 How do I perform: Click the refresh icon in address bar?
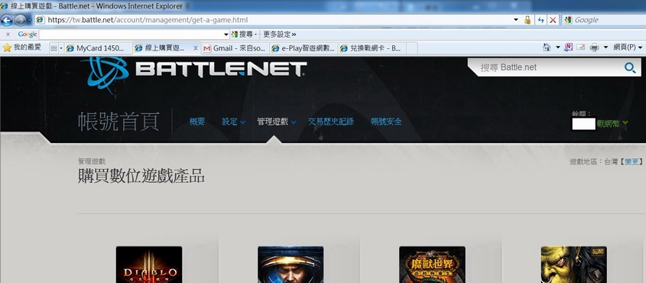click(x=540, y=20)
